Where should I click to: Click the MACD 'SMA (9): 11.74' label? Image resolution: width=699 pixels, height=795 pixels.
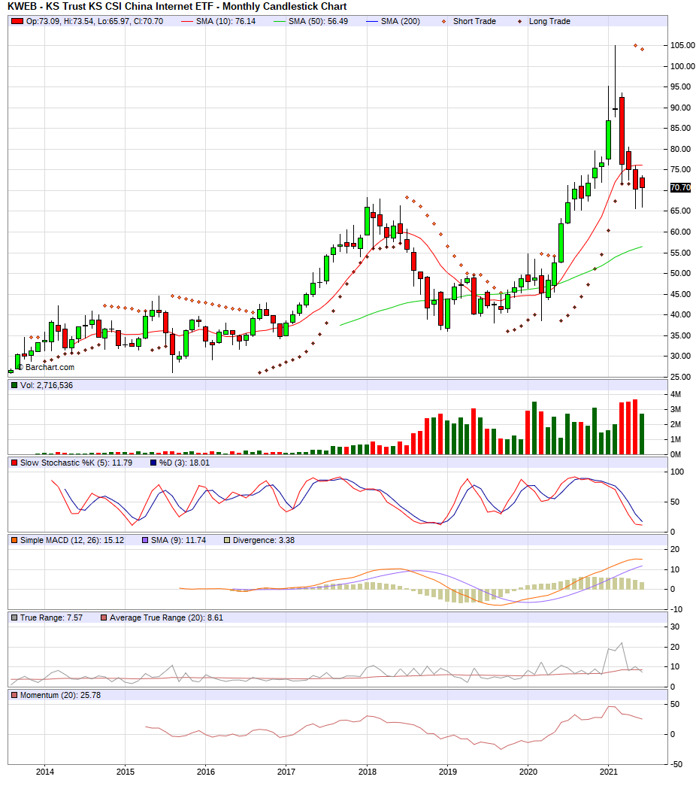coord(178,541)
